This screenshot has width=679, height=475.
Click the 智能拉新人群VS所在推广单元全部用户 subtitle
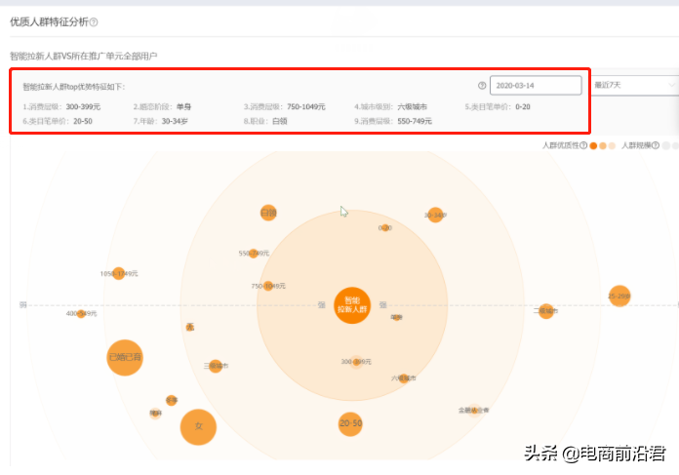point(84,57)
